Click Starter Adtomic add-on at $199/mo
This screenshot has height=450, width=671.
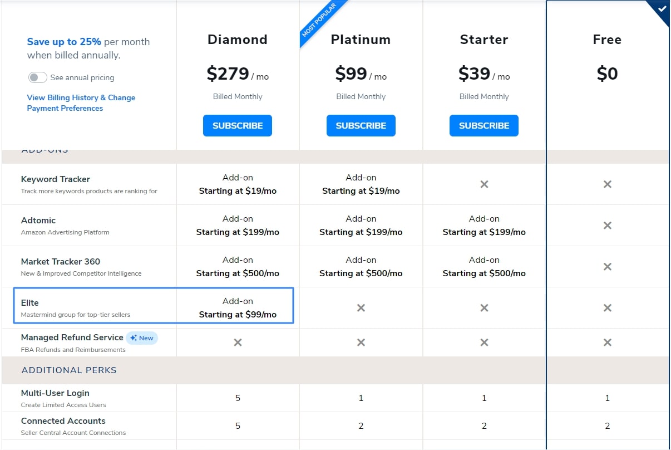[x=484, y=226]
